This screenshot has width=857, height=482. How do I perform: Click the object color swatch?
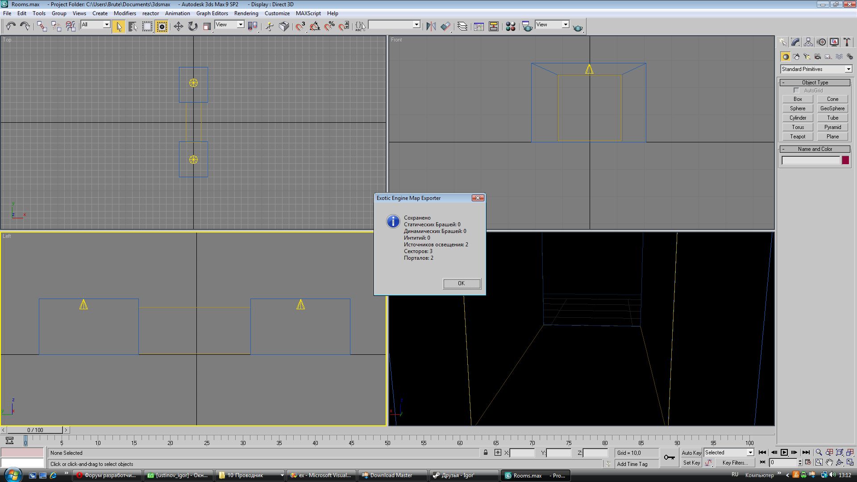click(x=845, y=160)
